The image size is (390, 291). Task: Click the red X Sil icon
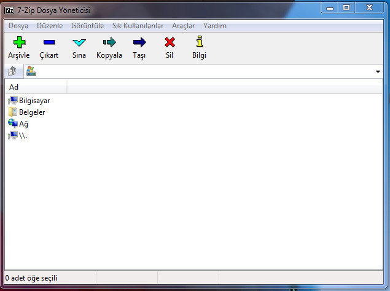click(x=170, y=42)
